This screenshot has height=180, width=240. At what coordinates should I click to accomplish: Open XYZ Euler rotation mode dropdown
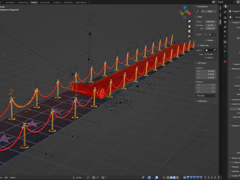206,95
